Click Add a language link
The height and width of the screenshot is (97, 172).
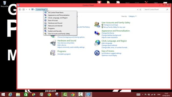click(x=107, y=43)
